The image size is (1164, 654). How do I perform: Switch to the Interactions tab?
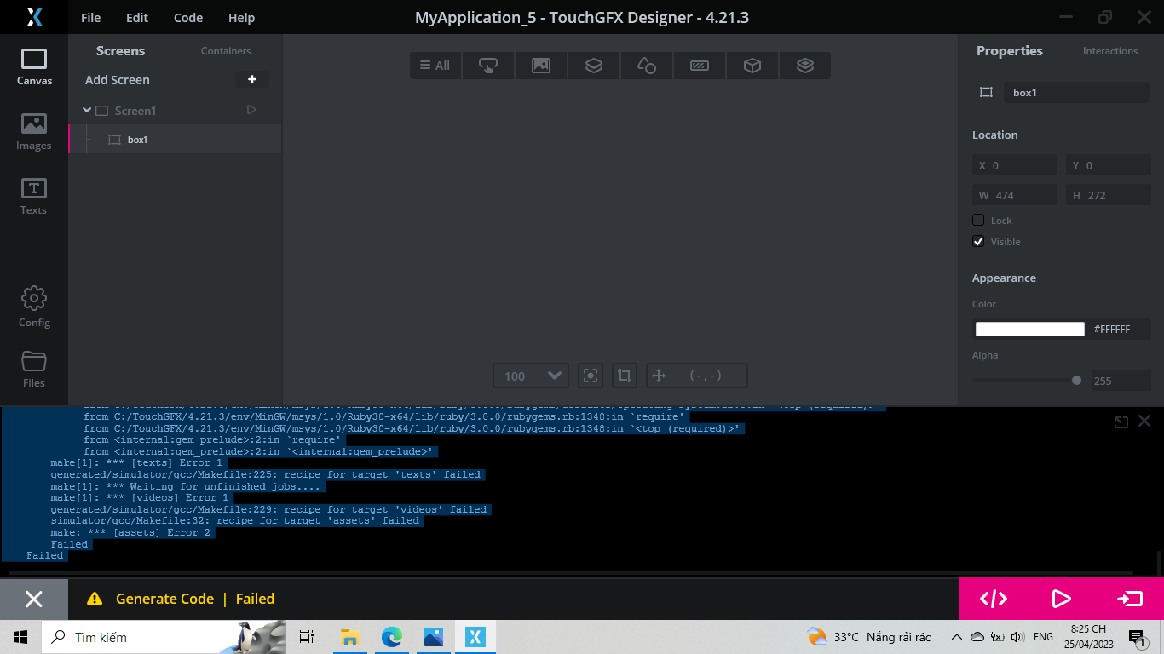[1109, 51]
